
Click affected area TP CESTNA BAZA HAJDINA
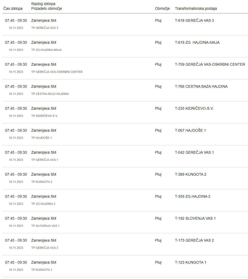click(50, 94)
